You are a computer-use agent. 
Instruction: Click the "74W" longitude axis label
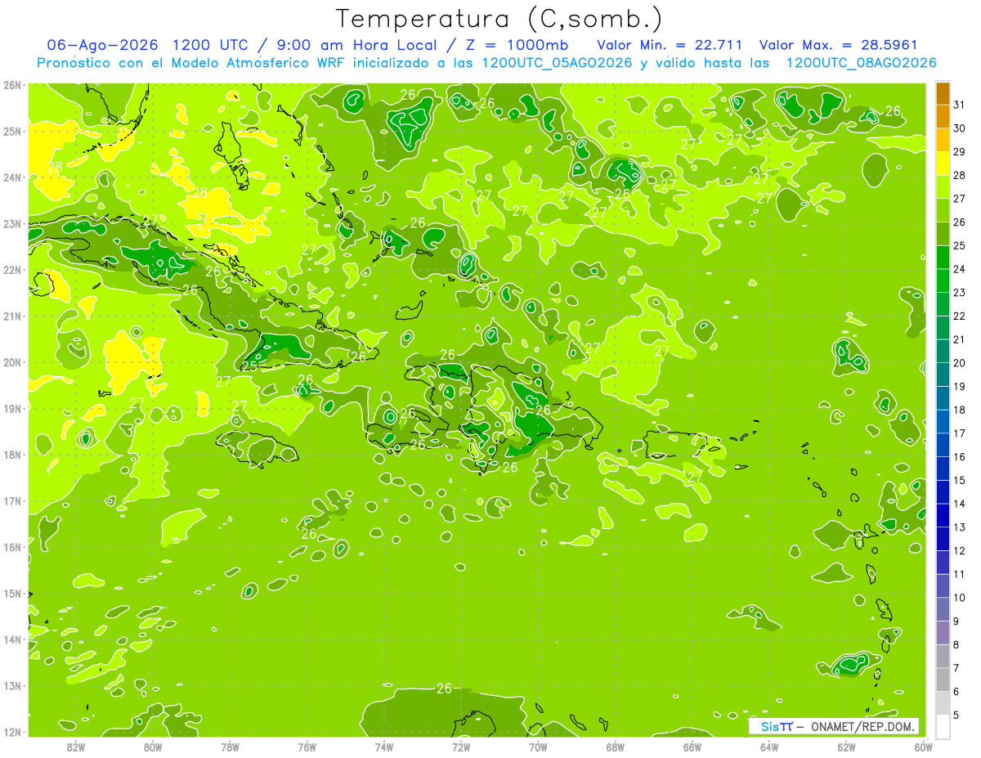[x=384, y=747]
